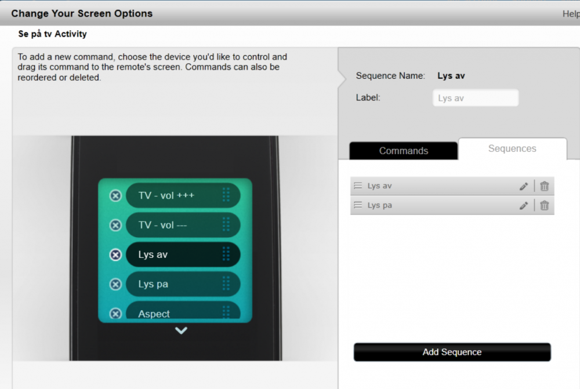Open the Sequences tab

(512, 149)
